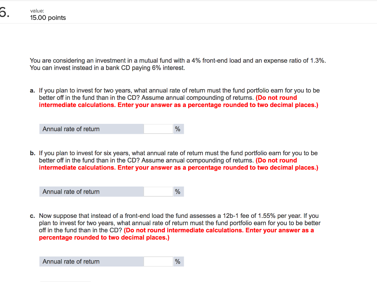Screen dimensions: 377x282
Task: Select the second Annual rate of return label
Action: coord(71,191)
